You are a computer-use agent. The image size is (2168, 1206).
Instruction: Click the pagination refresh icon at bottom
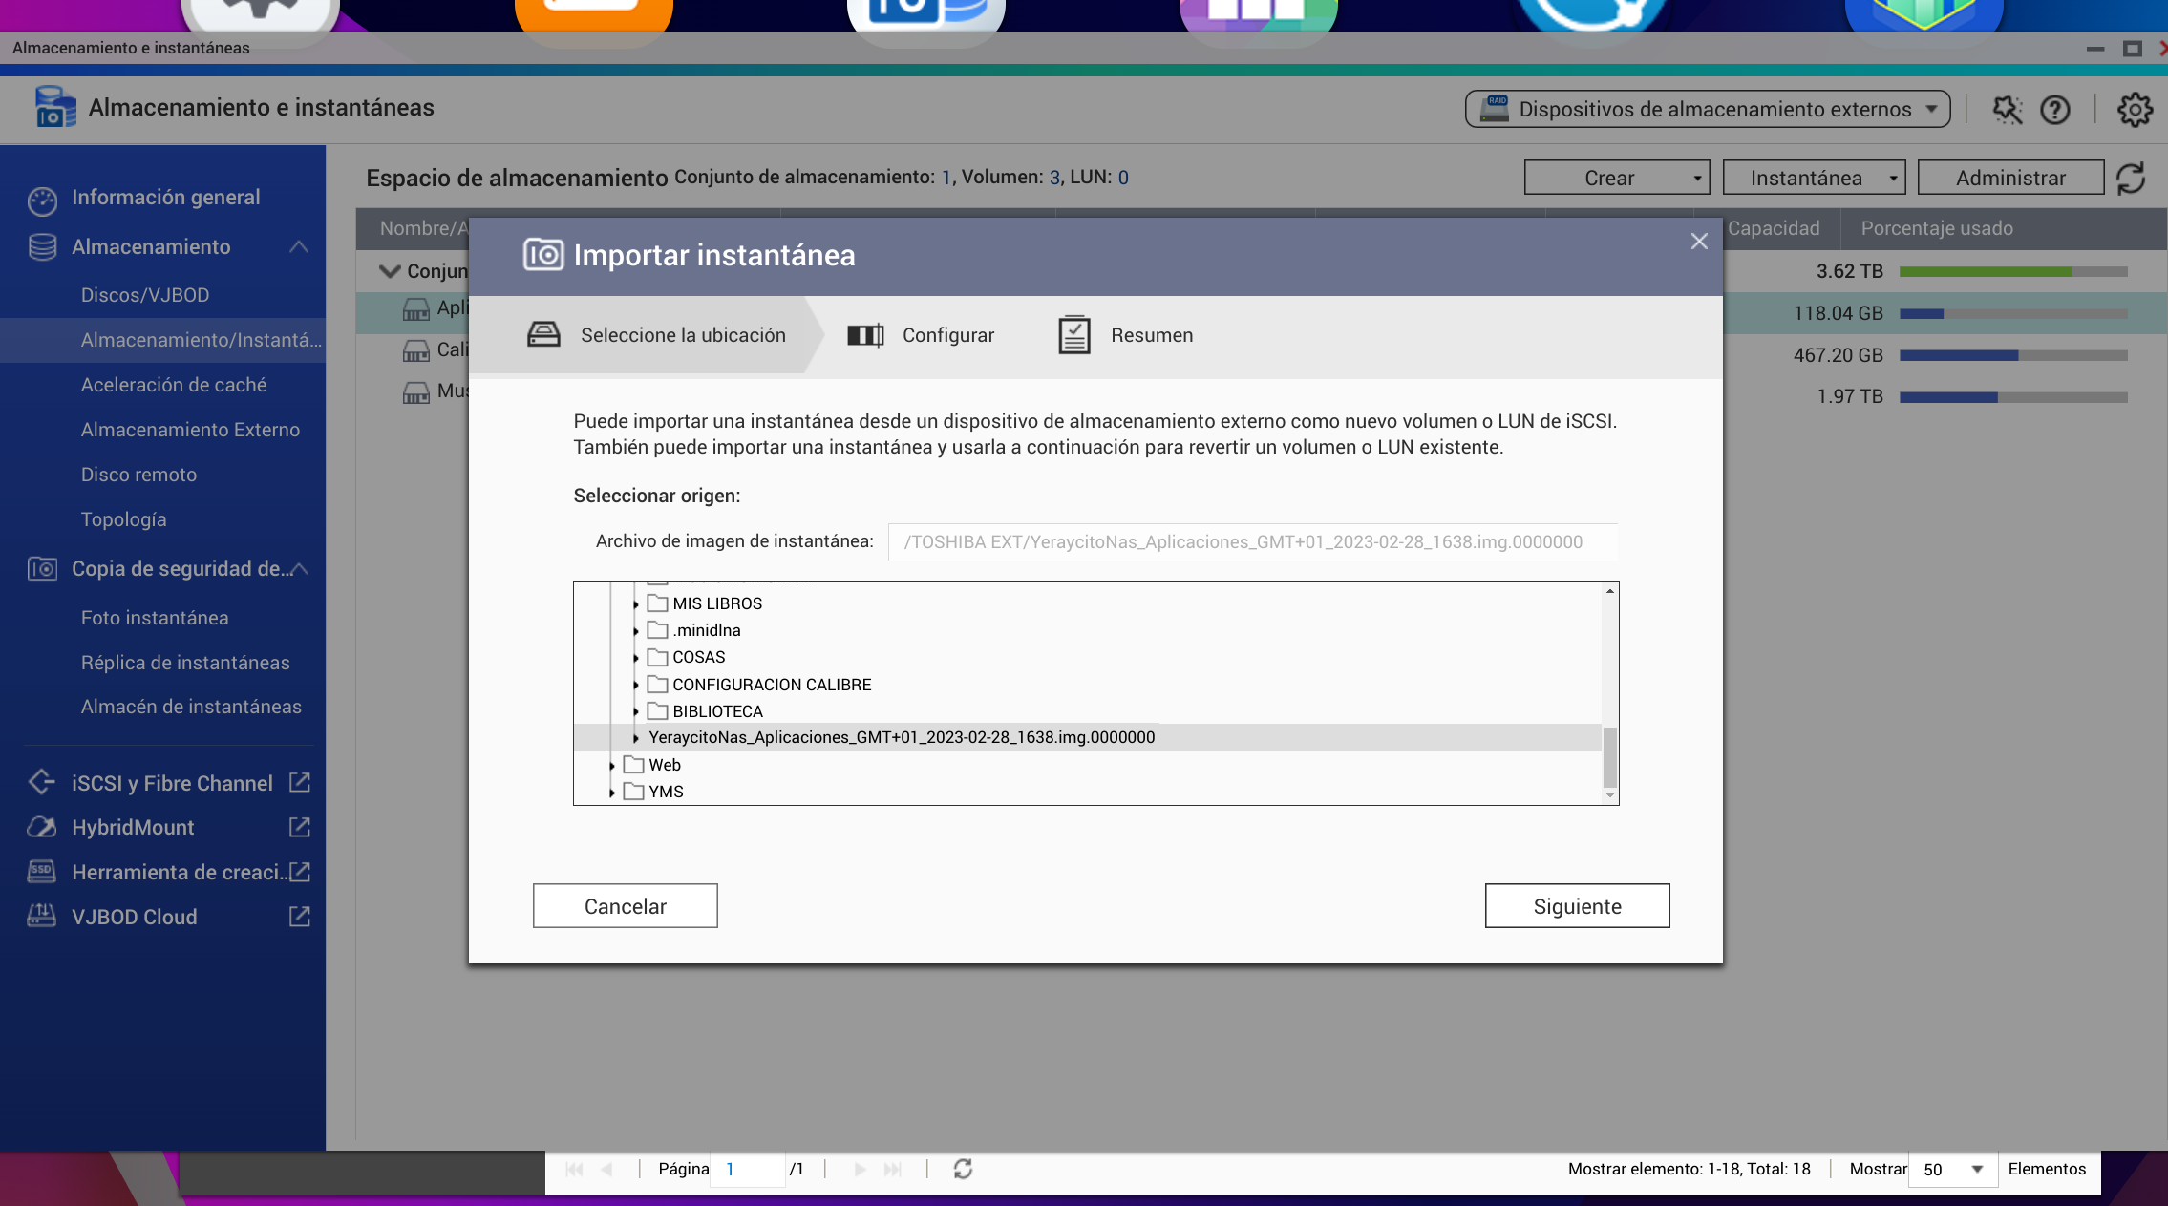[x=963, y=1169]
